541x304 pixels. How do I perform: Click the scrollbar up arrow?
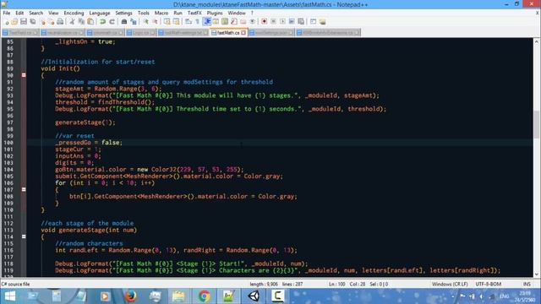(x=537, y=41)
